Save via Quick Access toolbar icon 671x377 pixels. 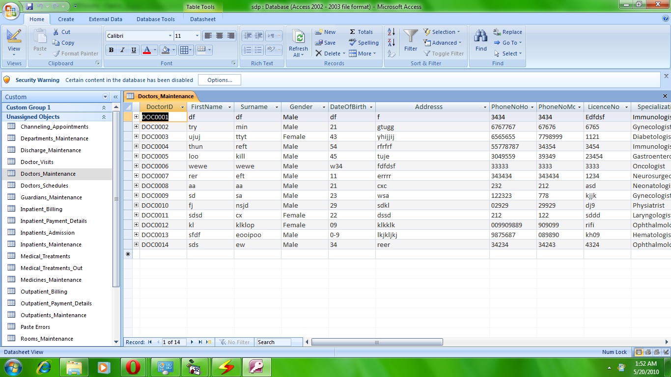29,6
